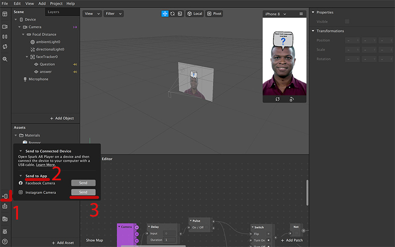Click the export/upload icon in left sidebar

coord(5,206)
